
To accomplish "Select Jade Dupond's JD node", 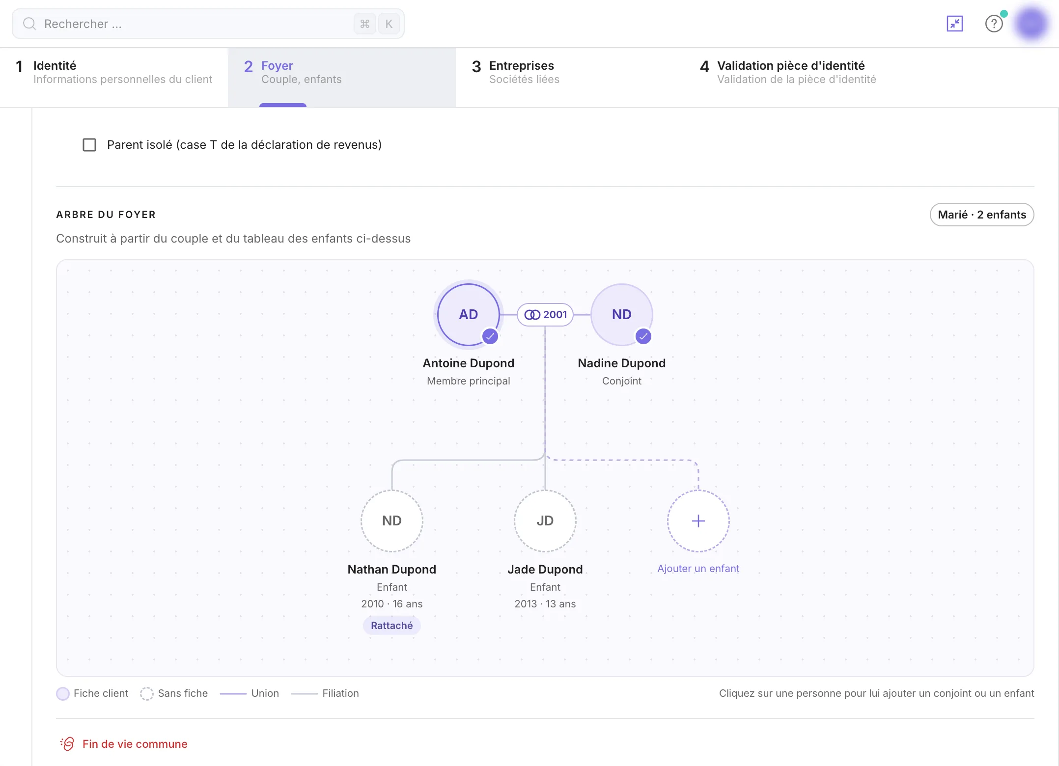I will coord(545,520).
